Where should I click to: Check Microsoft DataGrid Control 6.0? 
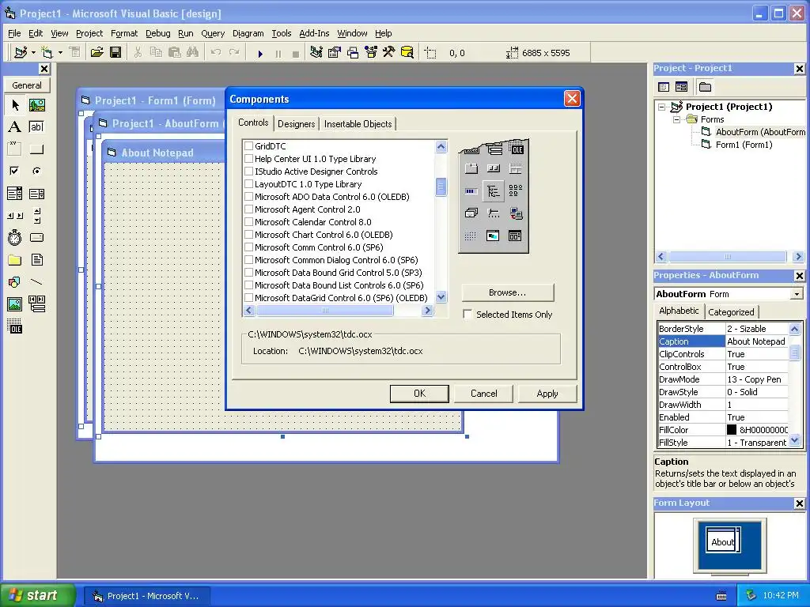[x=248, y=298]
